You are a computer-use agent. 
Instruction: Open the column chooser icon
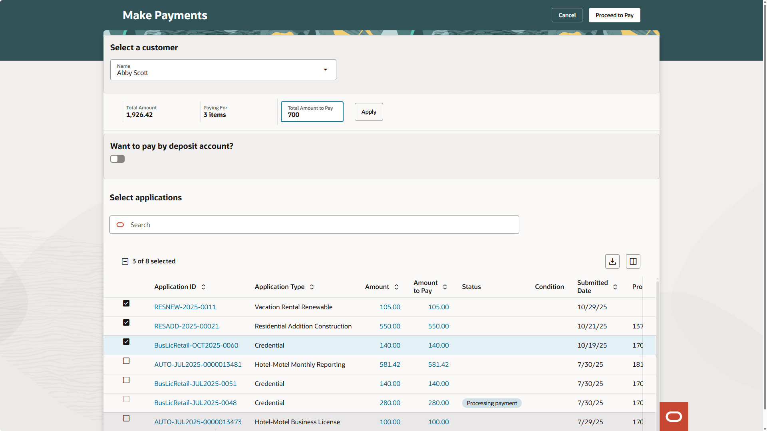click(x=633, y=261)
